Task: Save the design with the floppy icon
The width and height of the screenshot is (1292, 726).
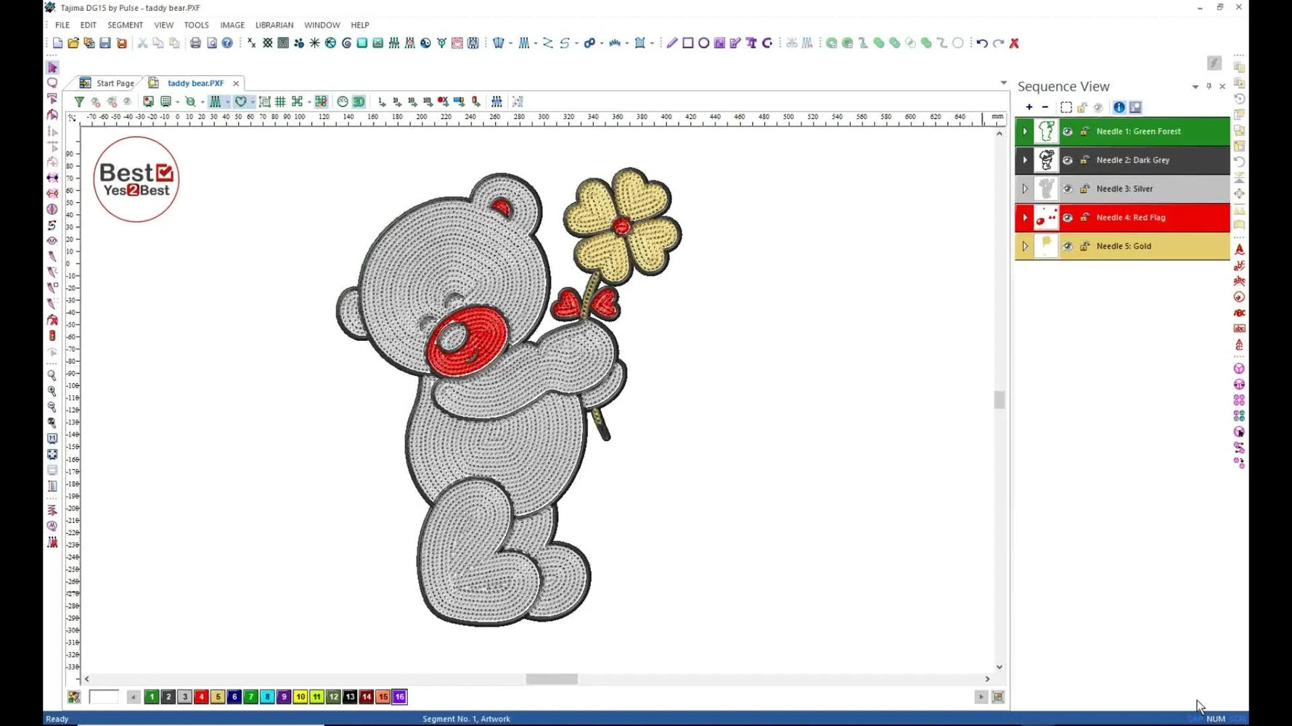Action: point(105,44)
